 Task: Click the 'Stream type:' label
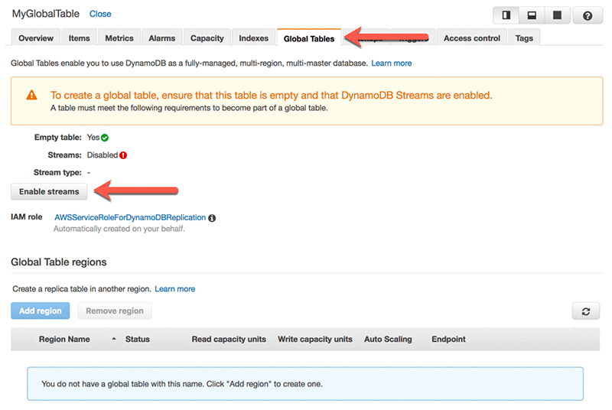point(58,172)
